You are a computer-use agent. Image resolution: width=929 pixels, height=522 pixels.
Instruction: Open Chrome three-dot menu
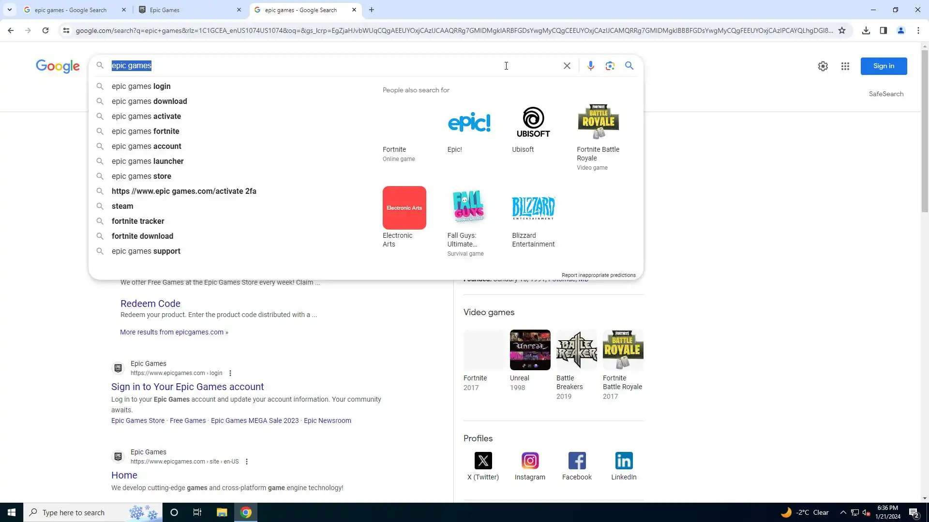[x=918, y=30]
